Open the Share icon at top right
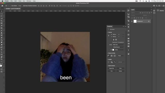This screenshot has width=165, height=93. point(163,6)
